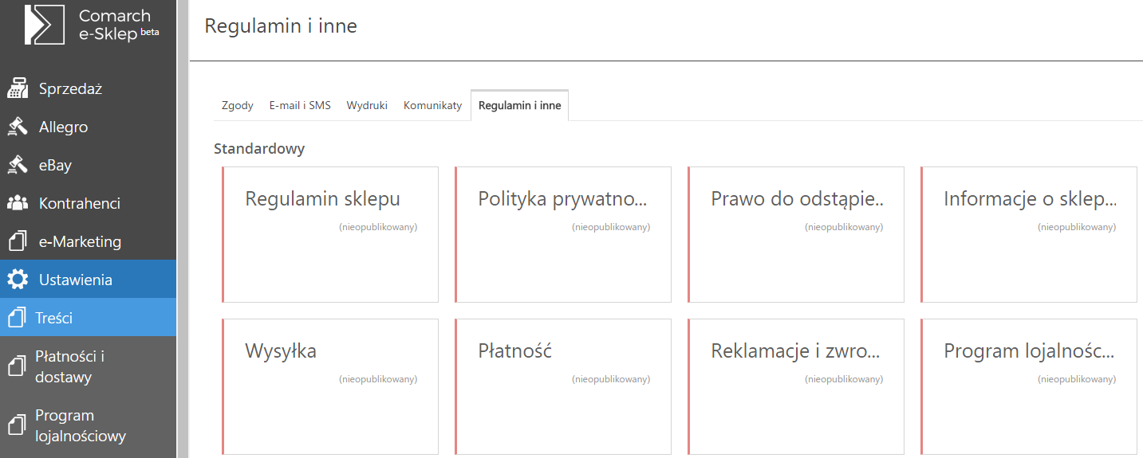This screenshot has height=458, width=1143.
Task: Click the Płatności i dostawy document icon
Action: pos(17,366)
